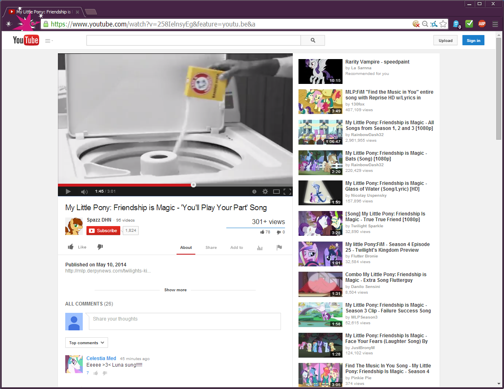Click the My Little Pony browser tab
504x389 pixels.
pos(43,12)
